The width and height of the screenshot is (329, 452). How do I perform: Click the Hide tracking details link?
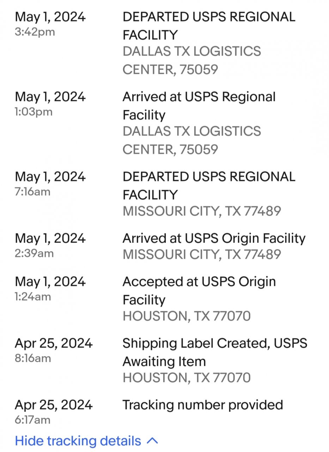point(78,441)
